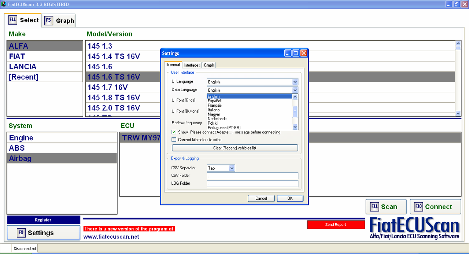The width and height of the screenshot is (469, 254).
Task: Choose Nederlands in the language list
Action: click(250, 119)
